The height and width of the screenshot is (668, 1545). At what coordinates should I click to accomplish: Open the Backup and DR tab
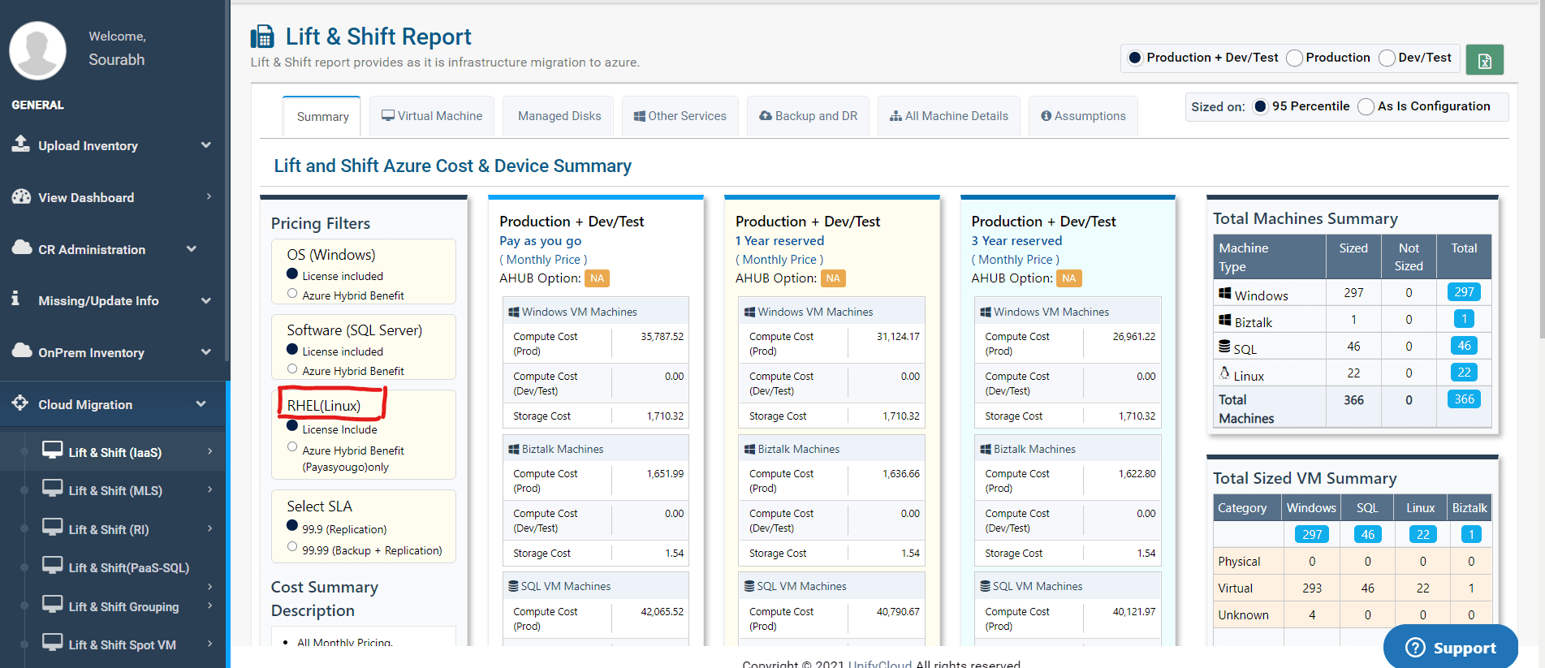tap(808, 116)
